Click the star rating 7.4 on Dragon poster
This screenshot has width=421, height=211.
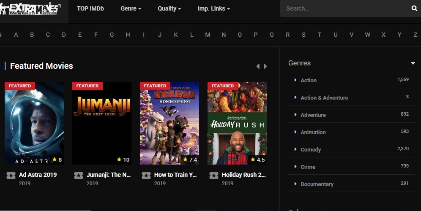coord(190,160)
